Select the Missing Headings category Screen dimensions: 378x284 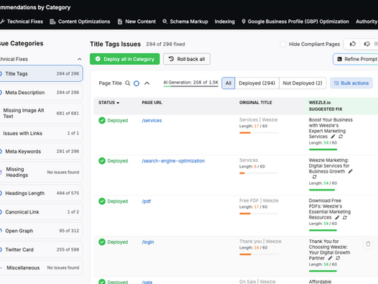pyautogui.click(x=41, y=172)
